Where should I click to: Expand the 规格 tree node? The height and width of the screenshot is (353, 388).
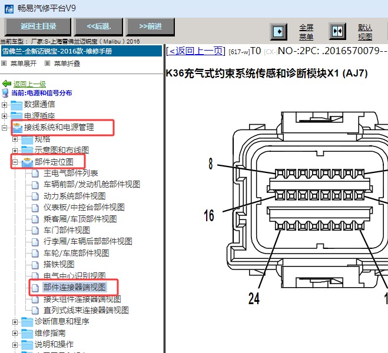coord(15,139)
